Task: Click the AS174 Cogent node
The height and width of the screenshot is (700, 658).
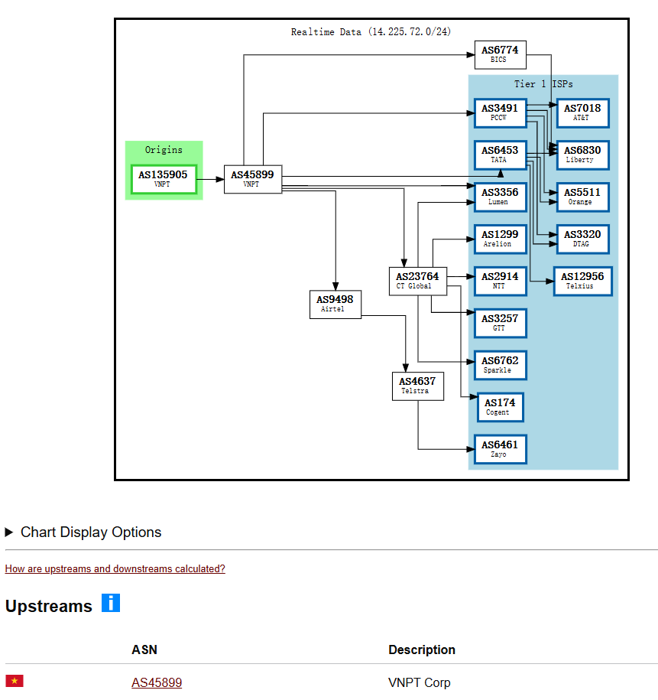Action: click(x=500, y=407)
